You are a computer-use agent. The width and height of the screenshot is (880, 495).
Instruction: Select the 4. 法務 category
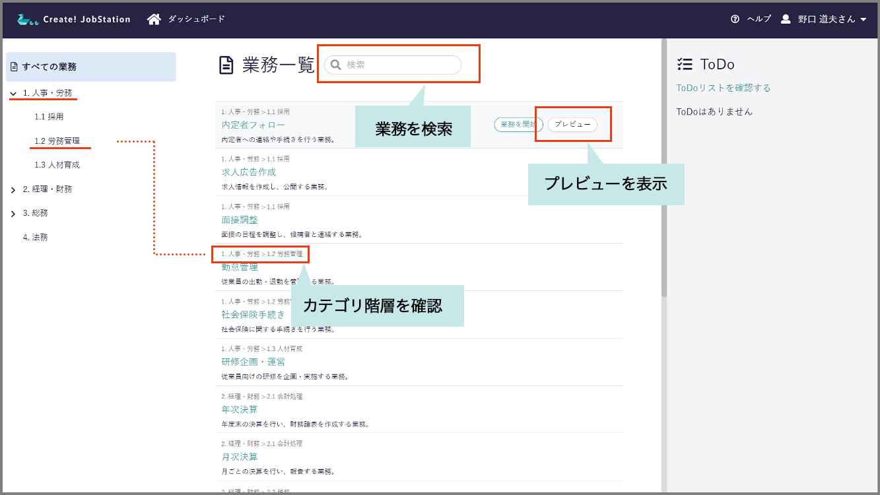click(x=36, y=237)
